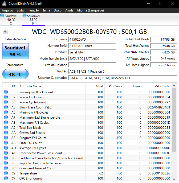Image resolution: width=179 pixels, height=183 pixels.
Task: Click the Interface field Serial ATA
Action: point(92,52)
